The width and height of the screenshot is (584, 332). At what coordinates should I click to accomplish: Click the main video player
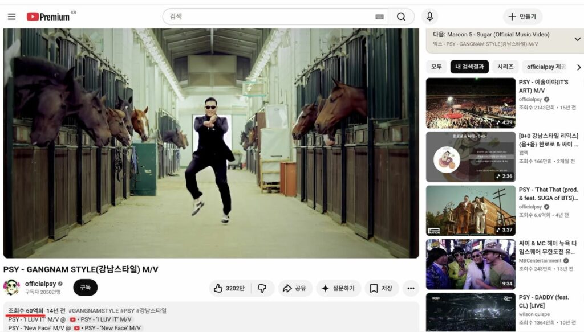211,143
